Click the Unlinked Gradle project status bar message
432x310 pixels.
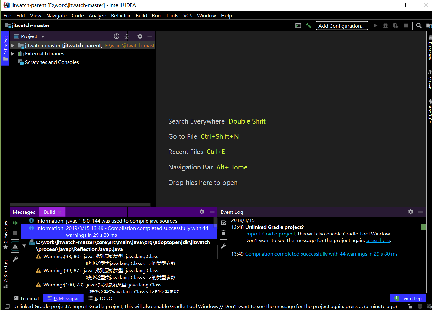[x=205, y=306]
